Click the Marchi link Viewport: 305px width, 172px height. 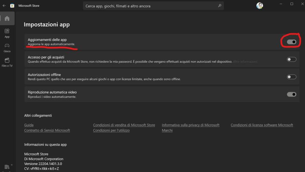pyautogui.click(x=167, y=130)
